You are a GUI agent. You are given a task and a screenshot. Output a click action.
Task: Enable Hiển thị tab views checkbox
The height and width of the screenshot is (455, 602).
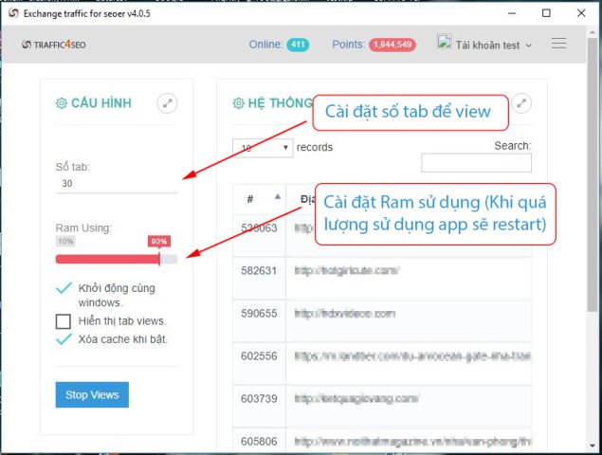tap(64, 321)
